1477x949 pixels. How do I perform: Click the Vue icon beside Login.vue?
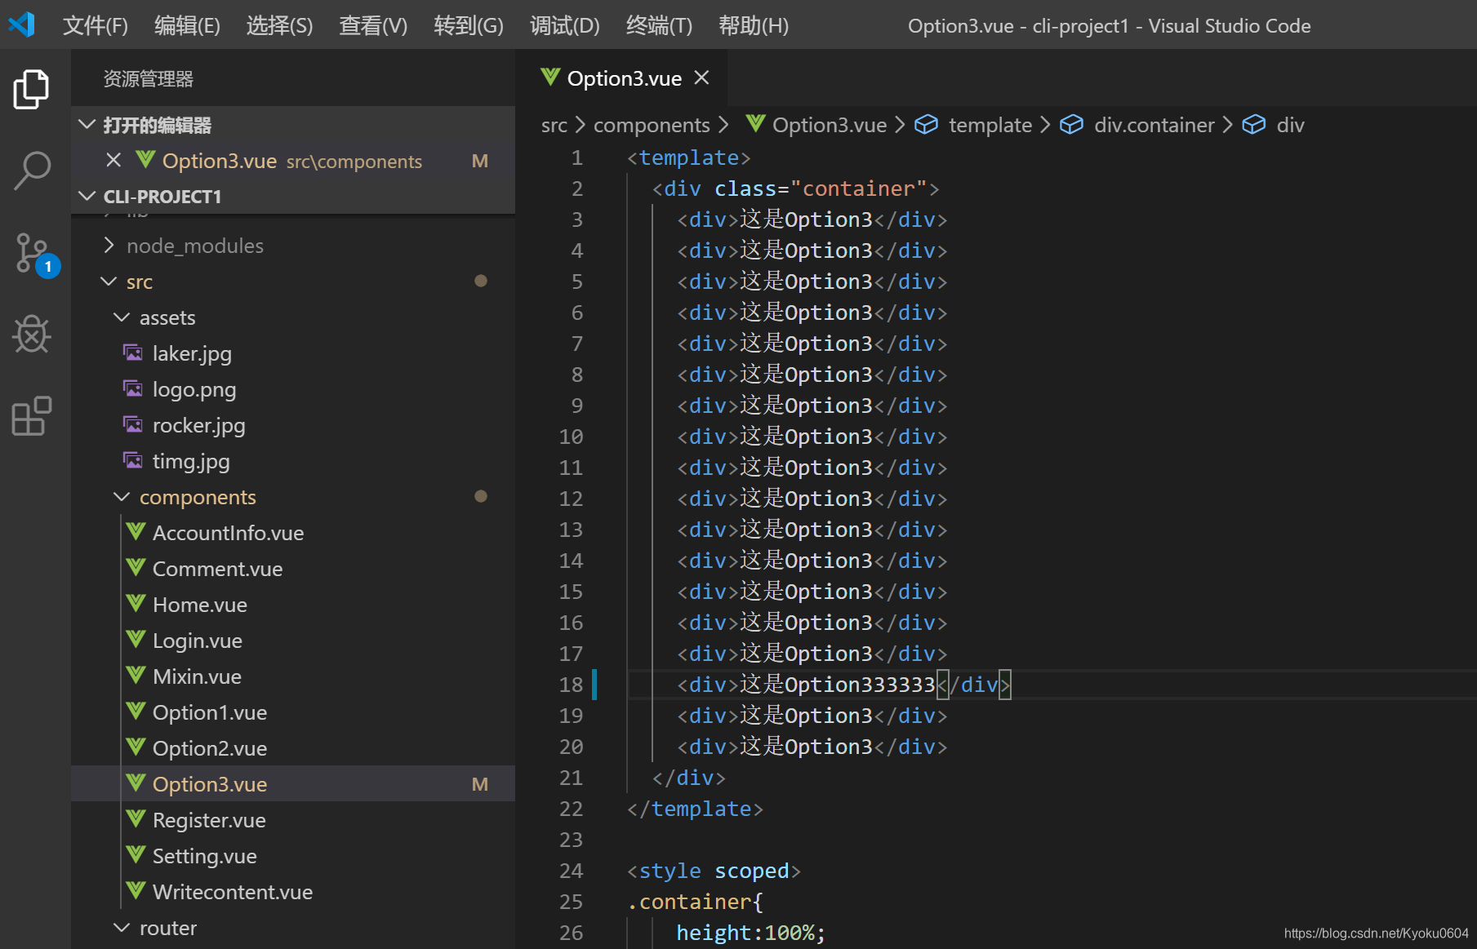[136, 639]
